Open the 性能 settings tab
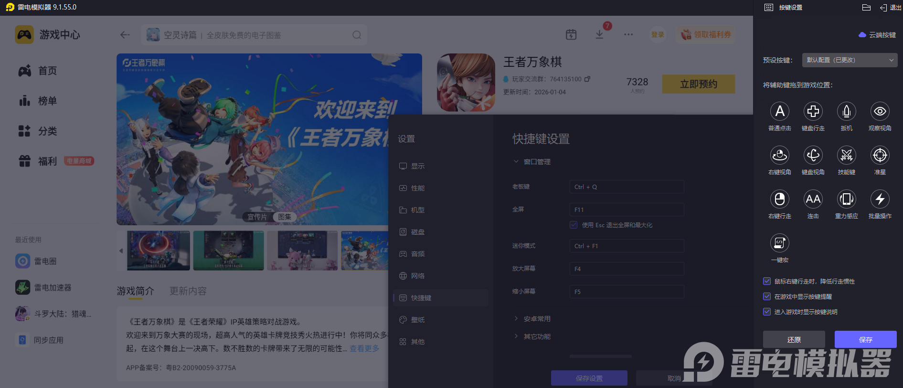The height and width of the screenshot is (388, 903). click(441, 188)
